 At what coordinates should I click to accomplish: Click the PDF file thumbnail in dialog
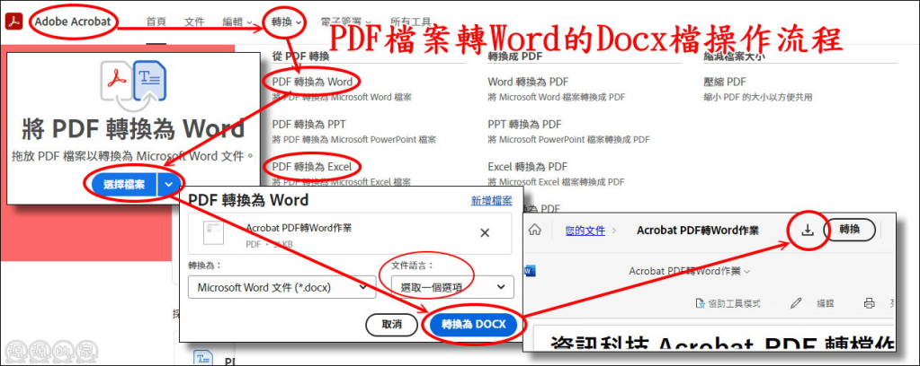click(x=213, y=232)
